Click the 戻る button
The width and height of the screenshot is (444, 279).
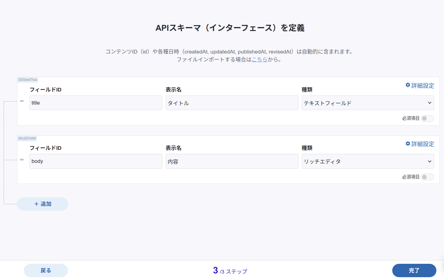(46, 270)
